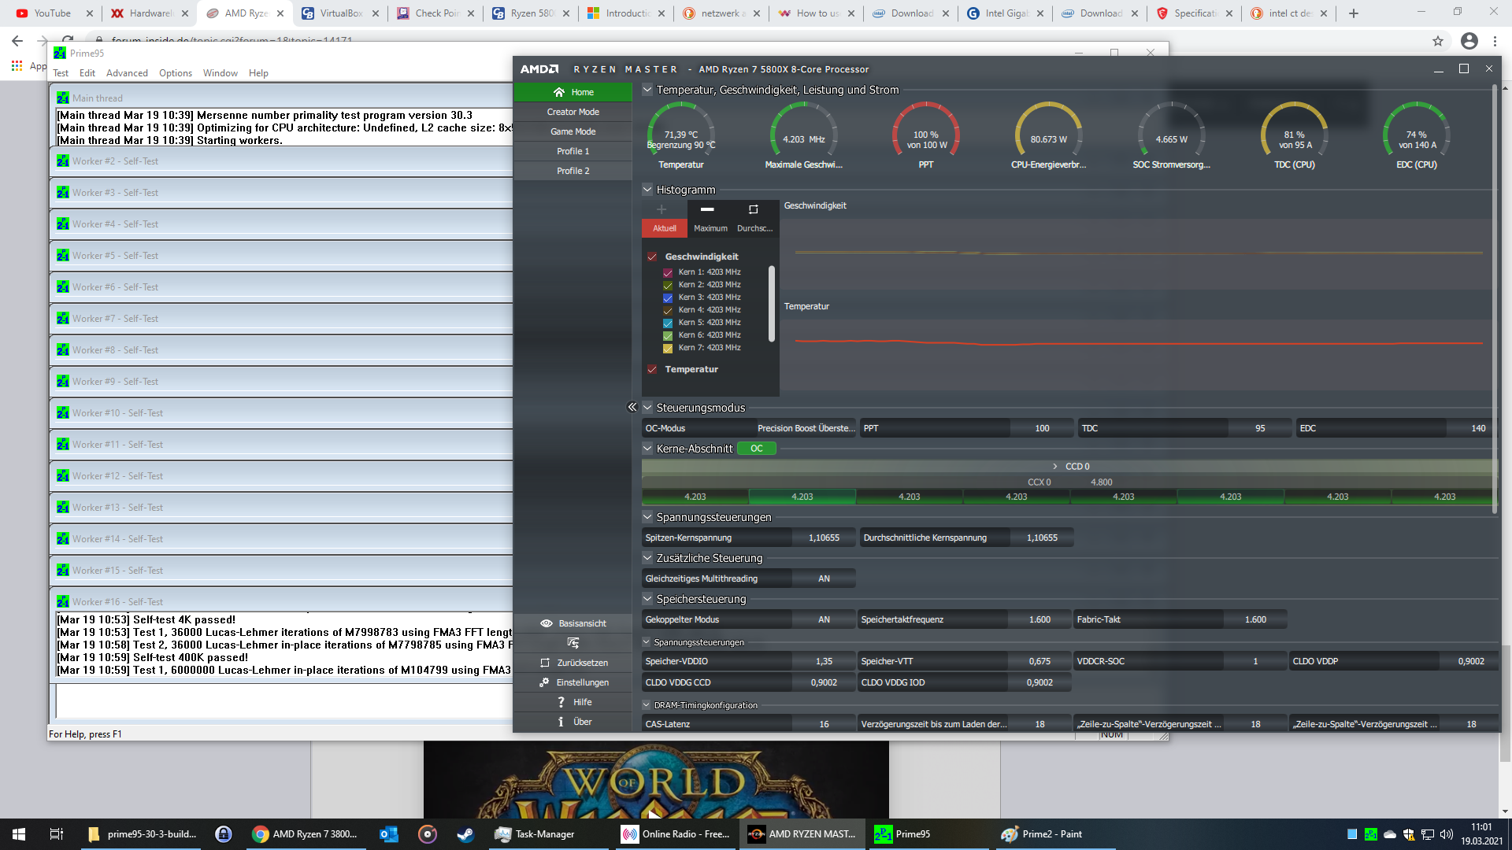The height and width of the screenshot is (850, 1512).
Task: Open the Creator Mode tab
Action: (x=573, y=112)
